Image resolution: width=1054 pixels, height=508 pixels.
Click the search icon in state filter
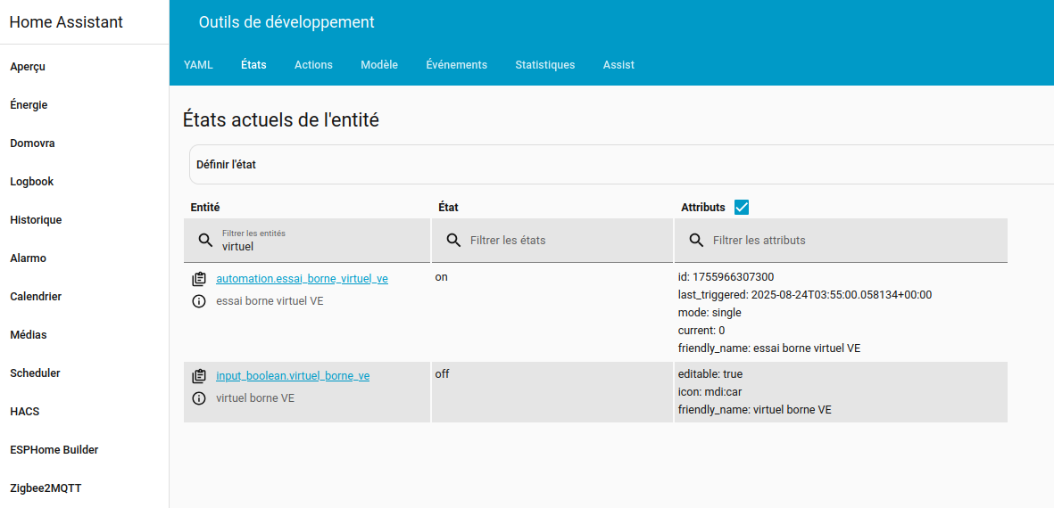click(x=453, y=241)
